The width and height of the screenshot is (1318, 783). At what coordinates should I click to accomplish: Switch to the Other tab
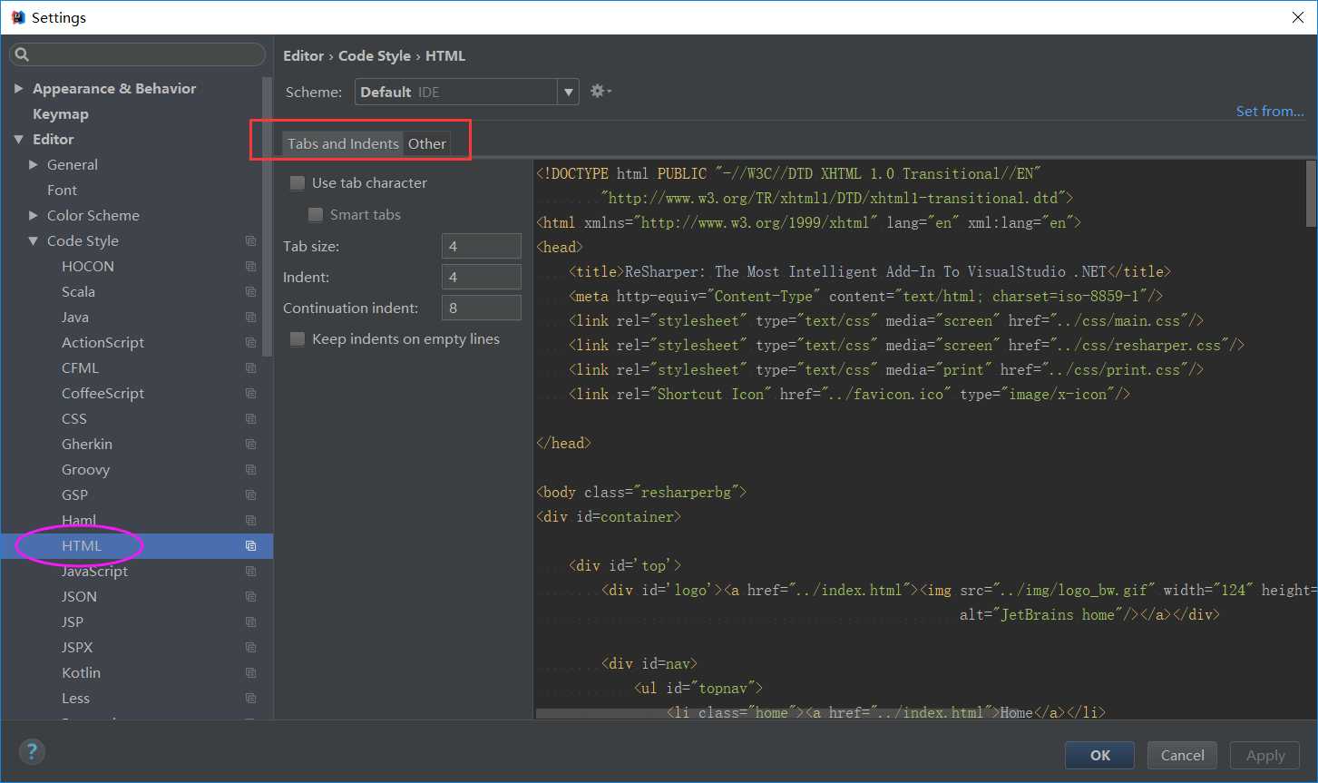[x=426, y=143]
